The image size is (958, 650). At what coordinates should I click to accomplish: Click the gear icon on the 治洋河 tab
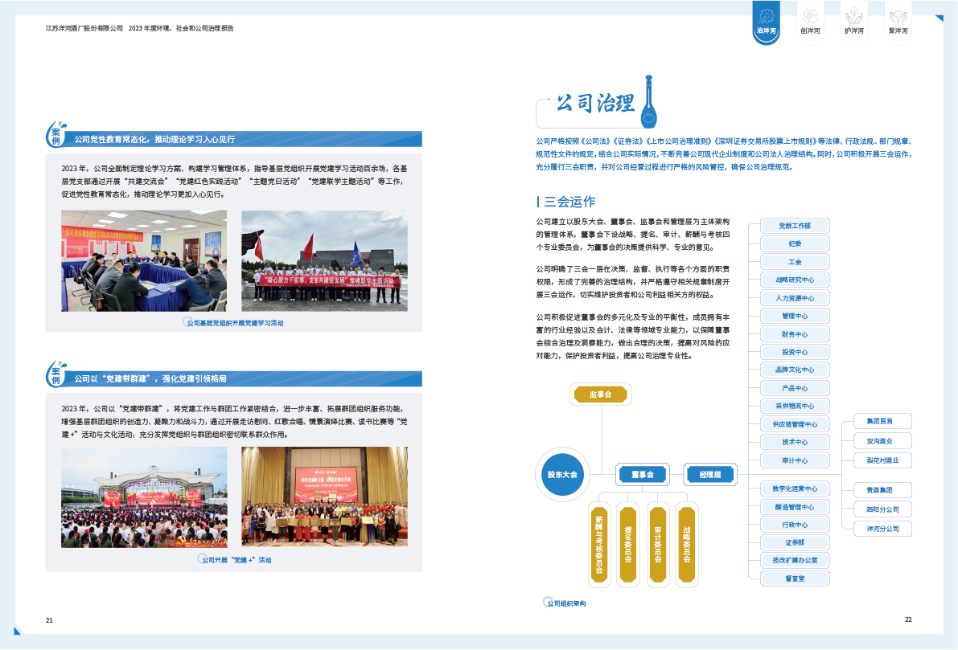click(x=766, y=16)
